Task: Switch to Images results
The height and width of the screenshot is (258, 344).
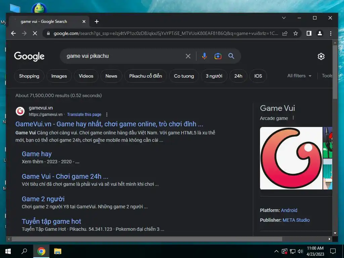Action: point(59,76)
